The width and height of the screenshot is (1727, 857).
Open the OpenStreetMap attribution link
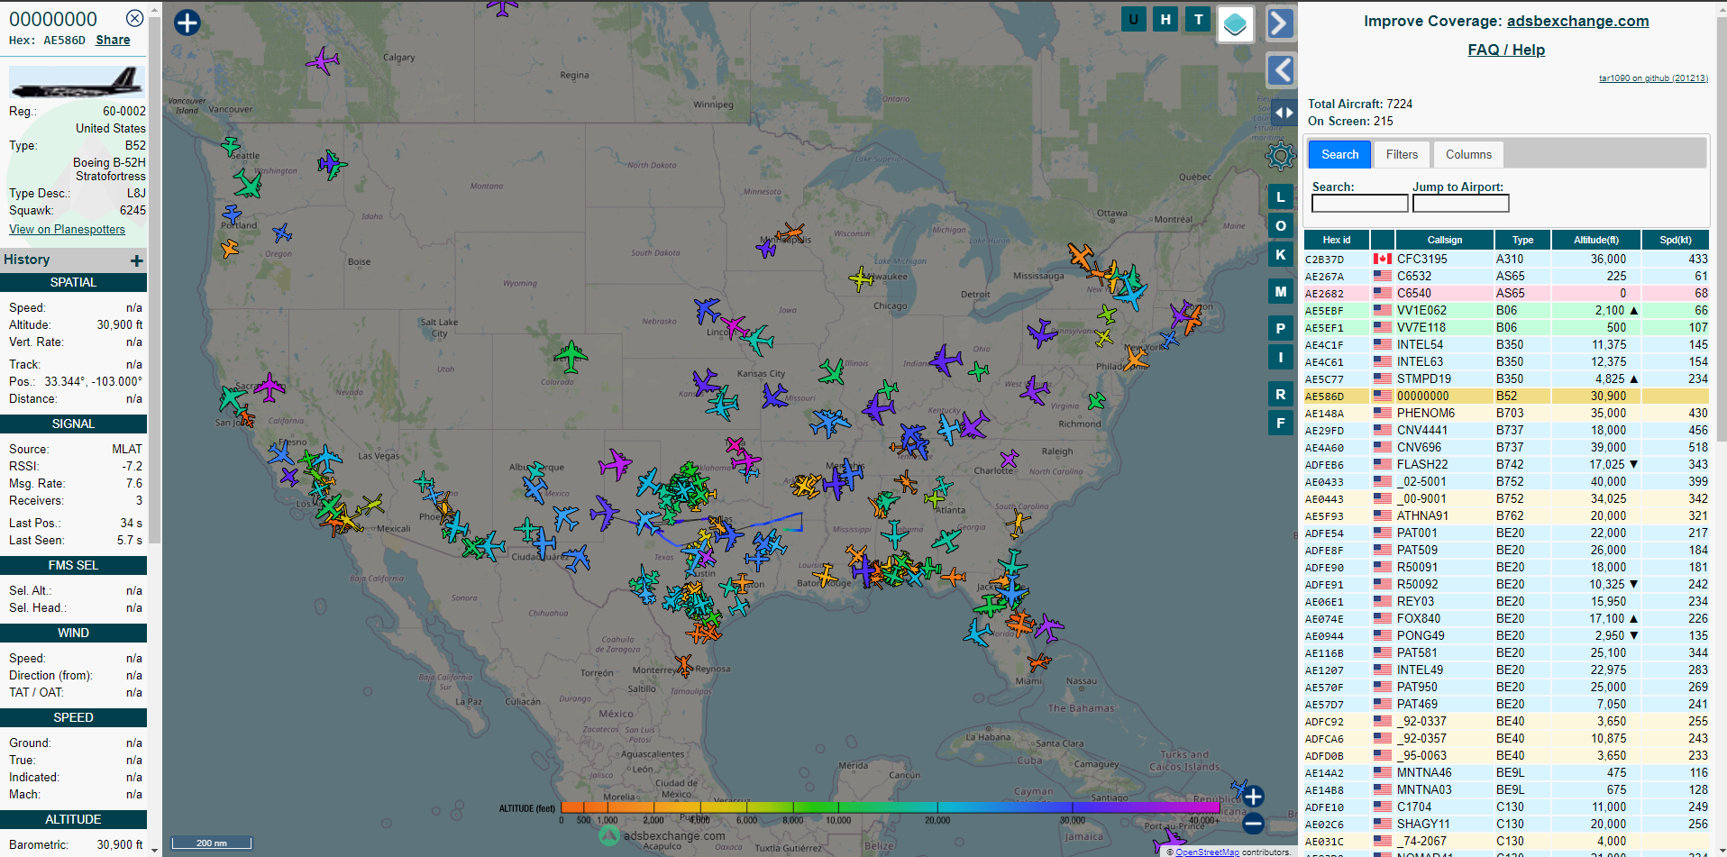[1207, 852]
